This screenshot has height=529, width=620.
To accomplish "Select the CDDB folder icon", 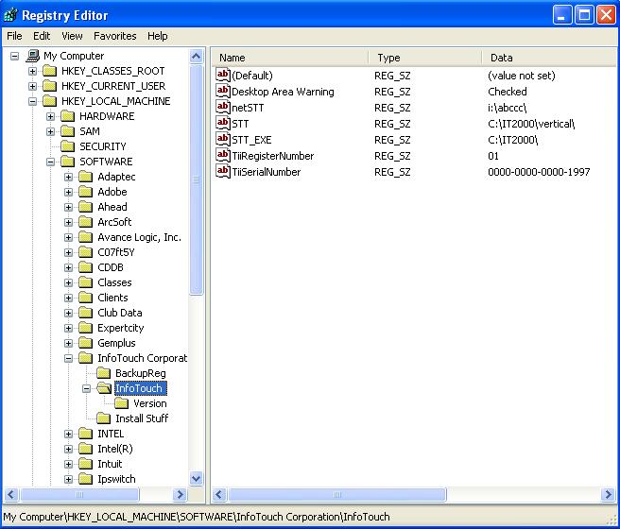I will (x=85, y=267).
